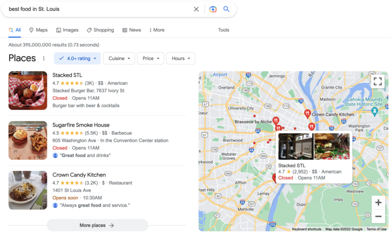Open the search Tools menu

pyautogui.click(x=224, y=30)
